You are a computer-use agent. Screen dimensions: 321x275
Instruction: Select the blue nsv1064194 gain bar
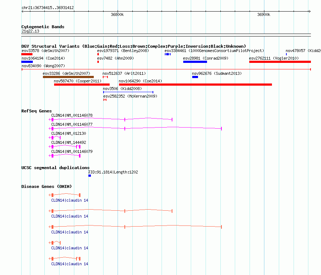click(x=27, y=62)
